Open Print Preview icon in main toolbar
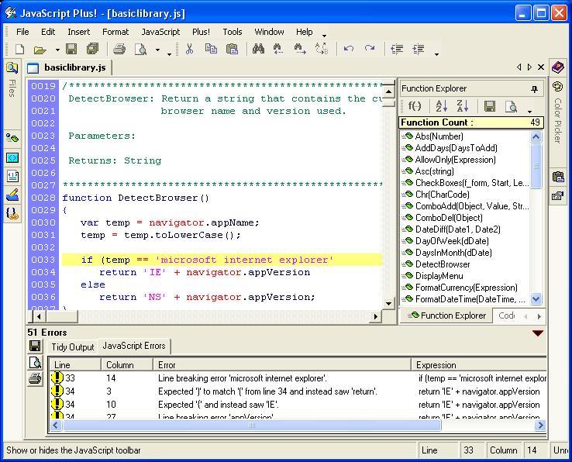The height and width of the screenshot is (462, 572). click(140, 49)
